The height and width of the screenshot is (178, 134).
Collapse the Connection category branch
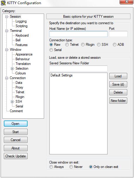[x=7, y=78]
